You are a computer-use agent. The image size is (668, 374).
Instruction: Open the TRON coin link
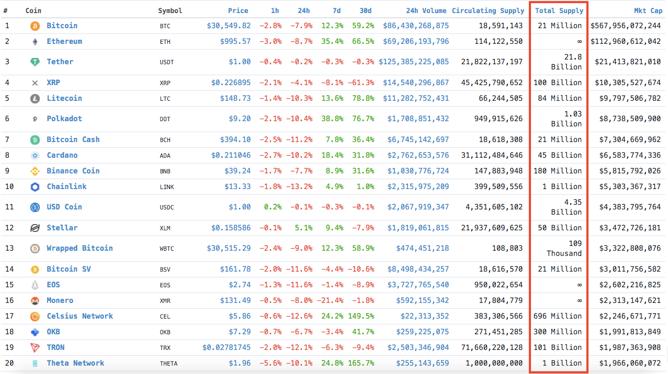55,347
